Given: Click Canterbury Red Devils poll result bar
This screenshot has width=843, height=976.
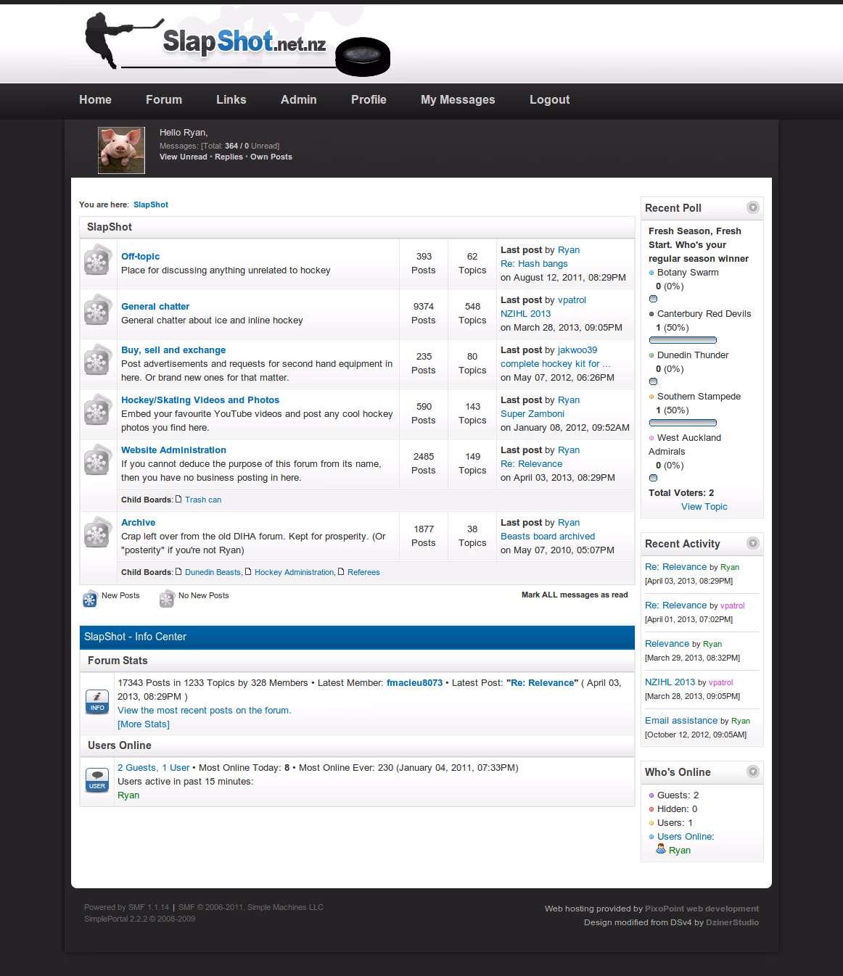Looking at the screenshot, I should (x=683, y=340).
